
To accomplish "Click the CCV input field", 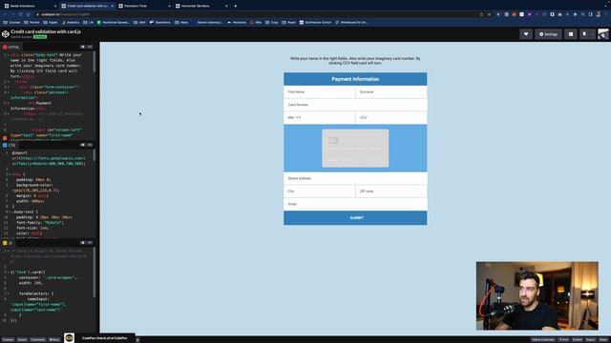I will tap(391, 117).
